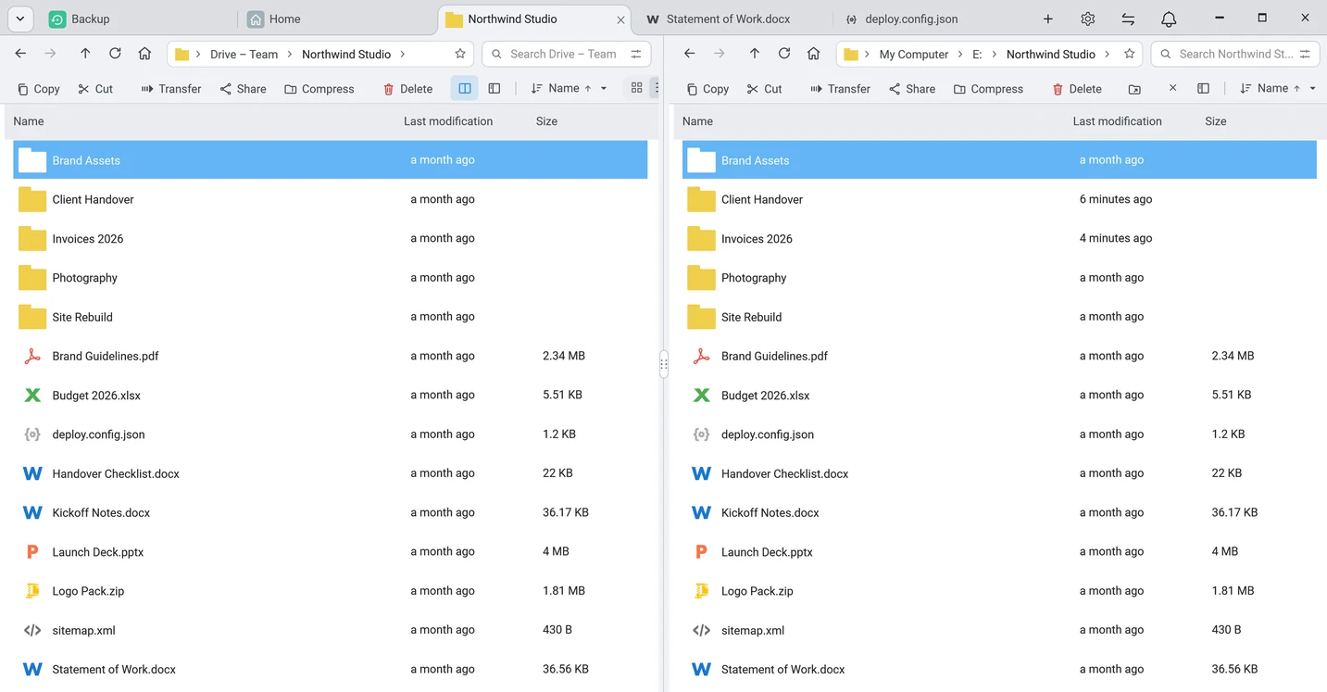Viewport: 1327px width, 692px height.
Task: Expand the chevron after Northwind Studio in left path
Action: tap(402, 54)
